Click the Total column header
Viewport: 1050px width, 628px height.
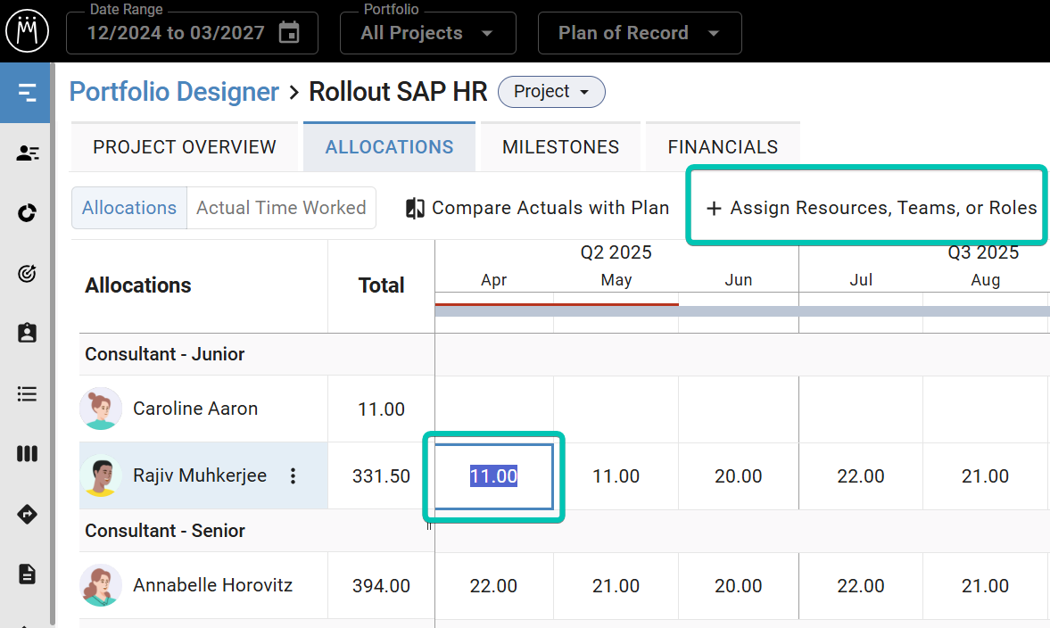(x=381, y=285)
